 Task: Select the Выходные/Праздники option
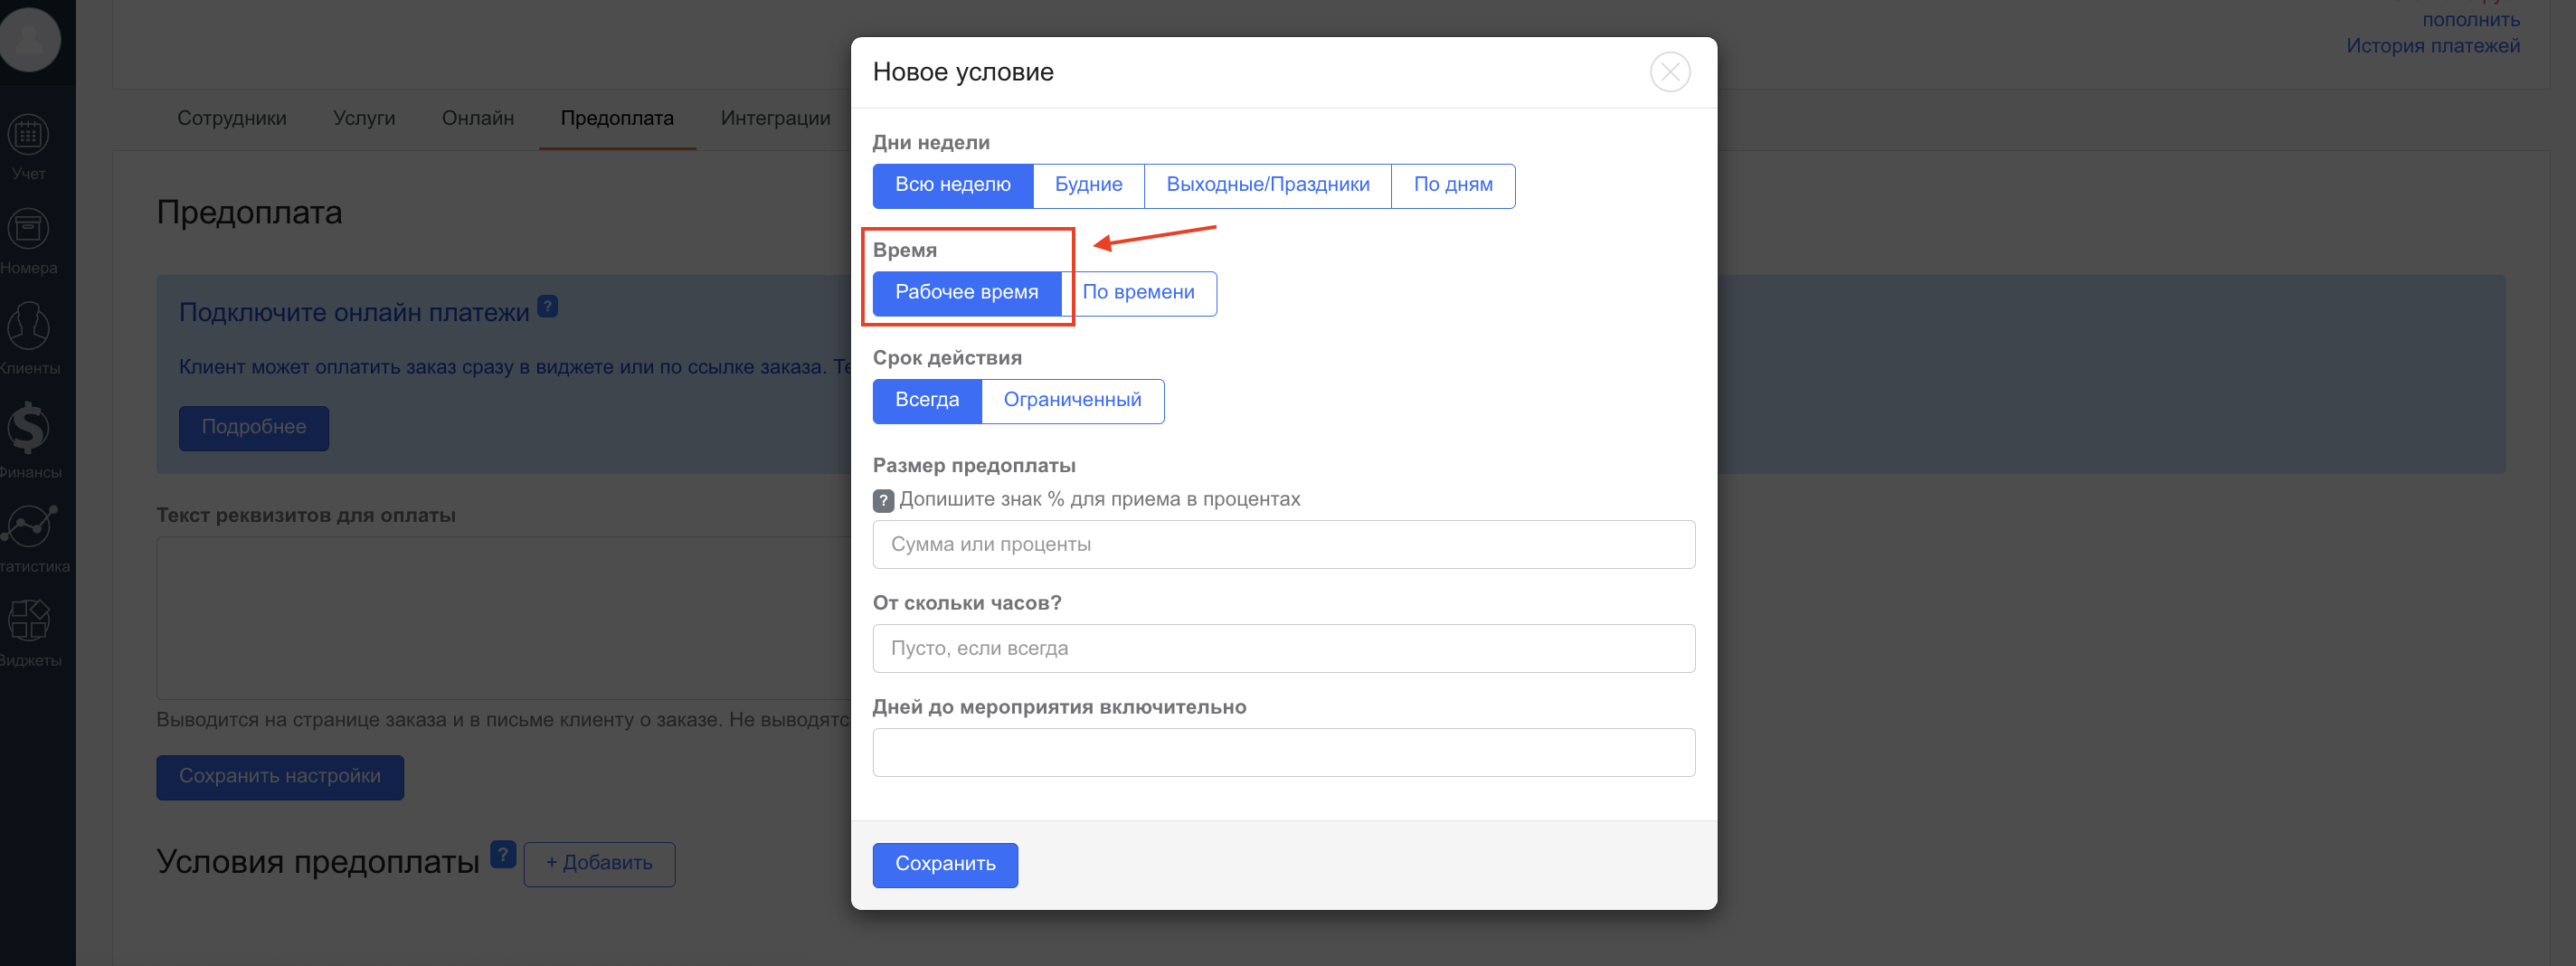click(1267, 185)
